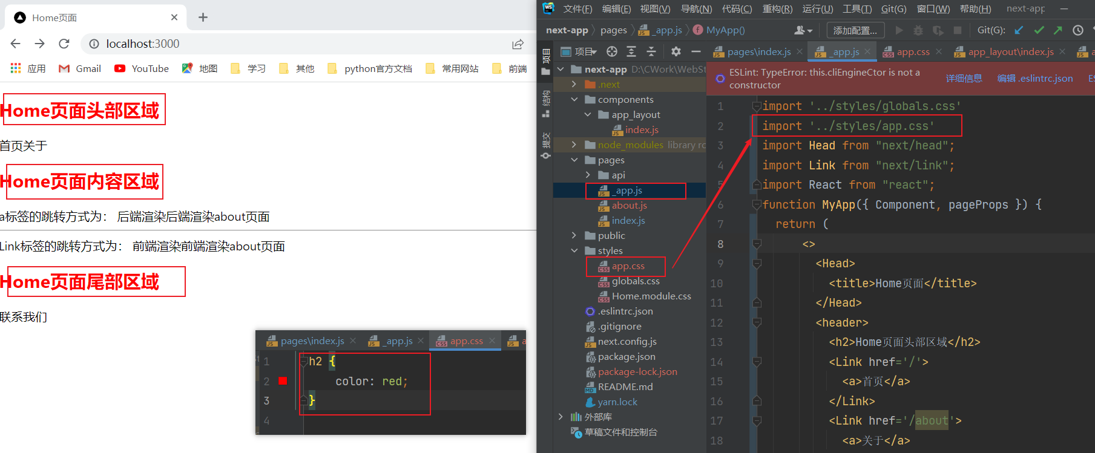Open the Gmail bookmark
1095x453 pixels.
(x=79, y=68)
